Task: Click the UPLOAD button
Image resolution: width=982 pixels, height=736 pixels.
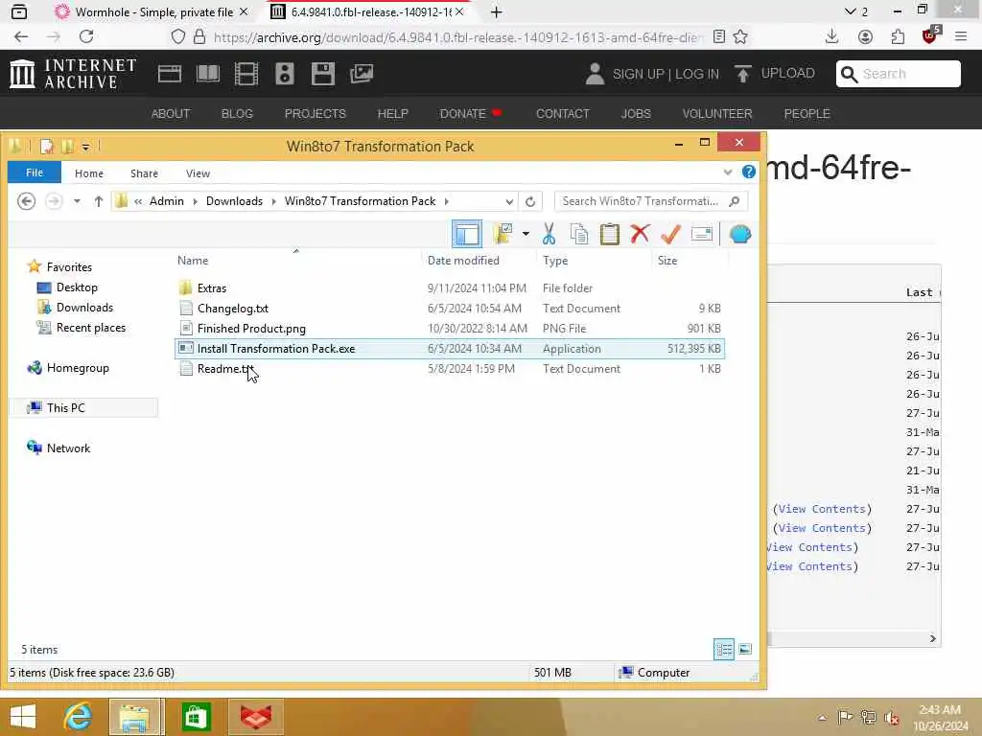Action: coord(775,73)
